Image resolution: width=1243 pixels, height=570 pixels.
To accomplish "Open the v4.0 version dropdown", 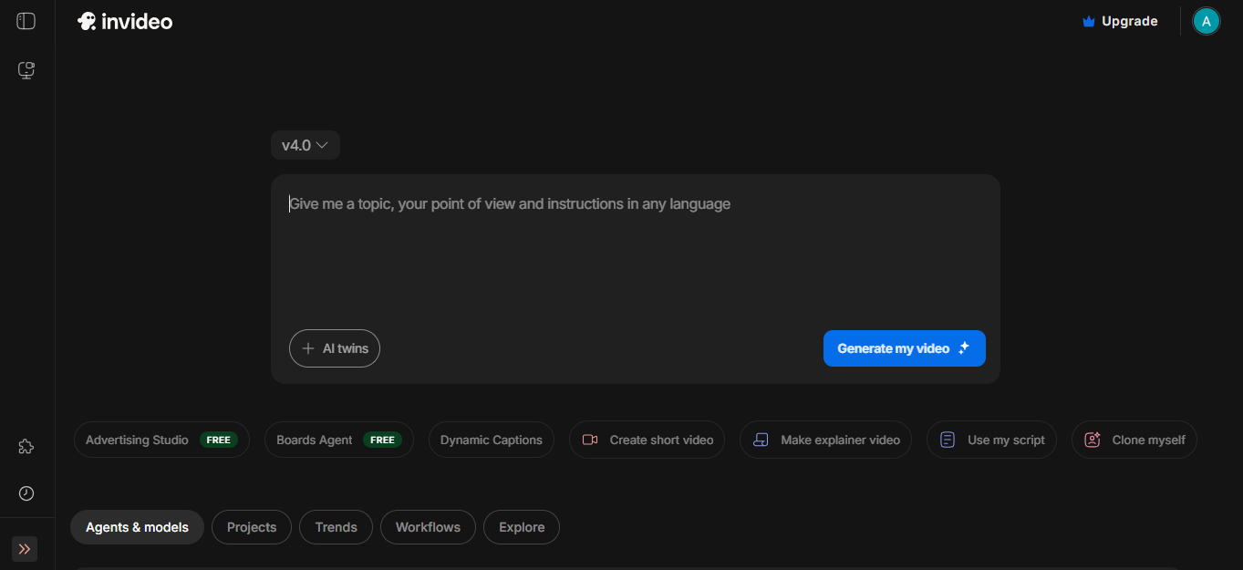I will coord(306,145).
